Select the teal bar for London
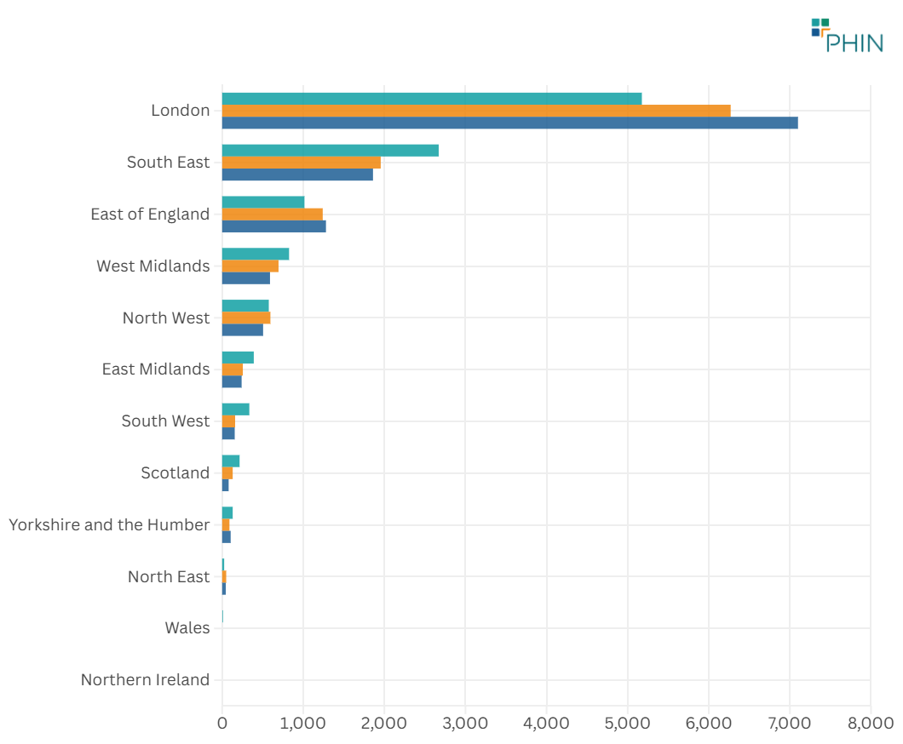903x744 pixels. click(426, 96)
